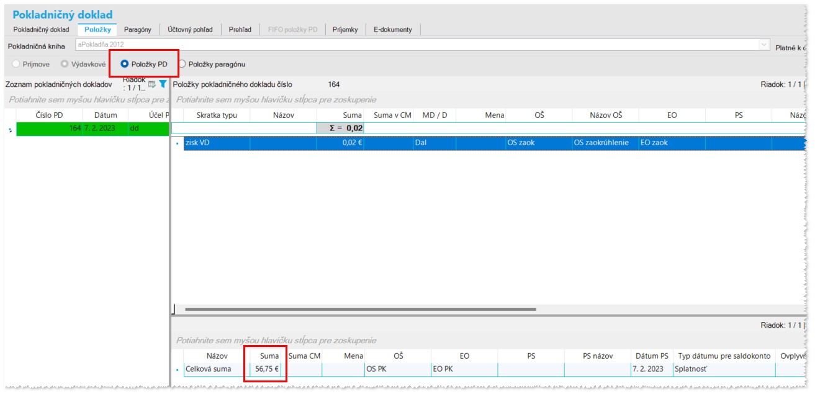Choose the Príjmove radio option
Viewport: 815px width, 396px height.
[x=17, y=64]
